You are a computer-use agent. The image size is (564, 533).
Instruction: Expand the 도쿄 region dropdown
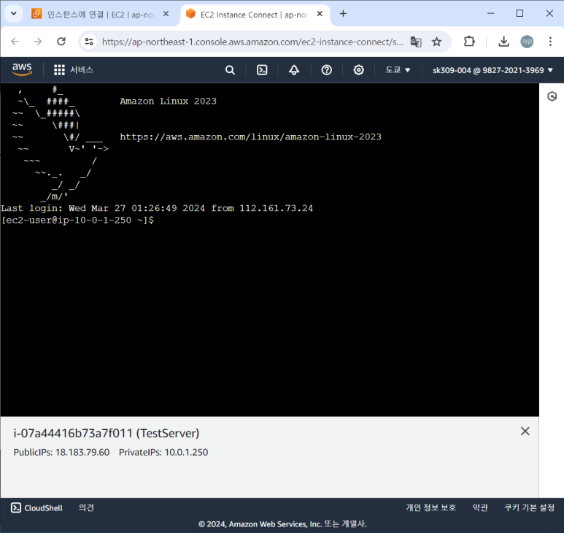tap(398, 70)
